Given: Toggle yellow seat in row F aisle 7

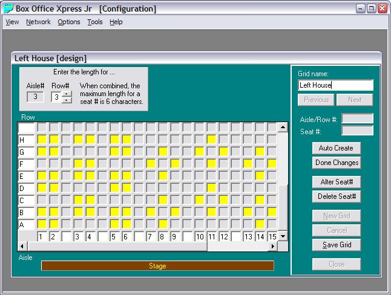Looking at the screenshot, I should coord(151,163).
